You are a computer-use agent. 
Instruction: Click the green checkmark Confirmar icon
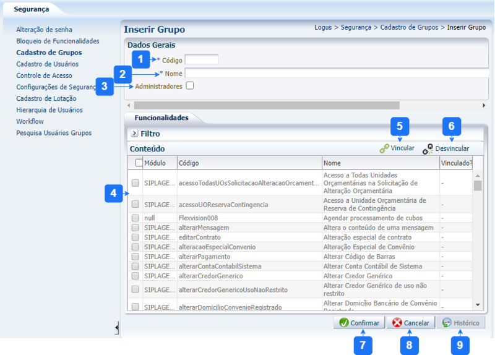pos(343,323)
